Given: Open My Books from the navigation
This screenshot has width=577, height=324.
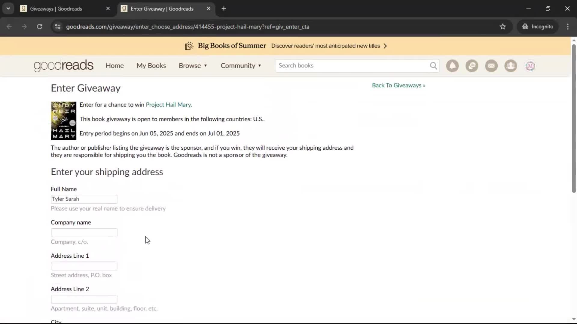Looking at the screenshot, I should (x=151, y=66).
